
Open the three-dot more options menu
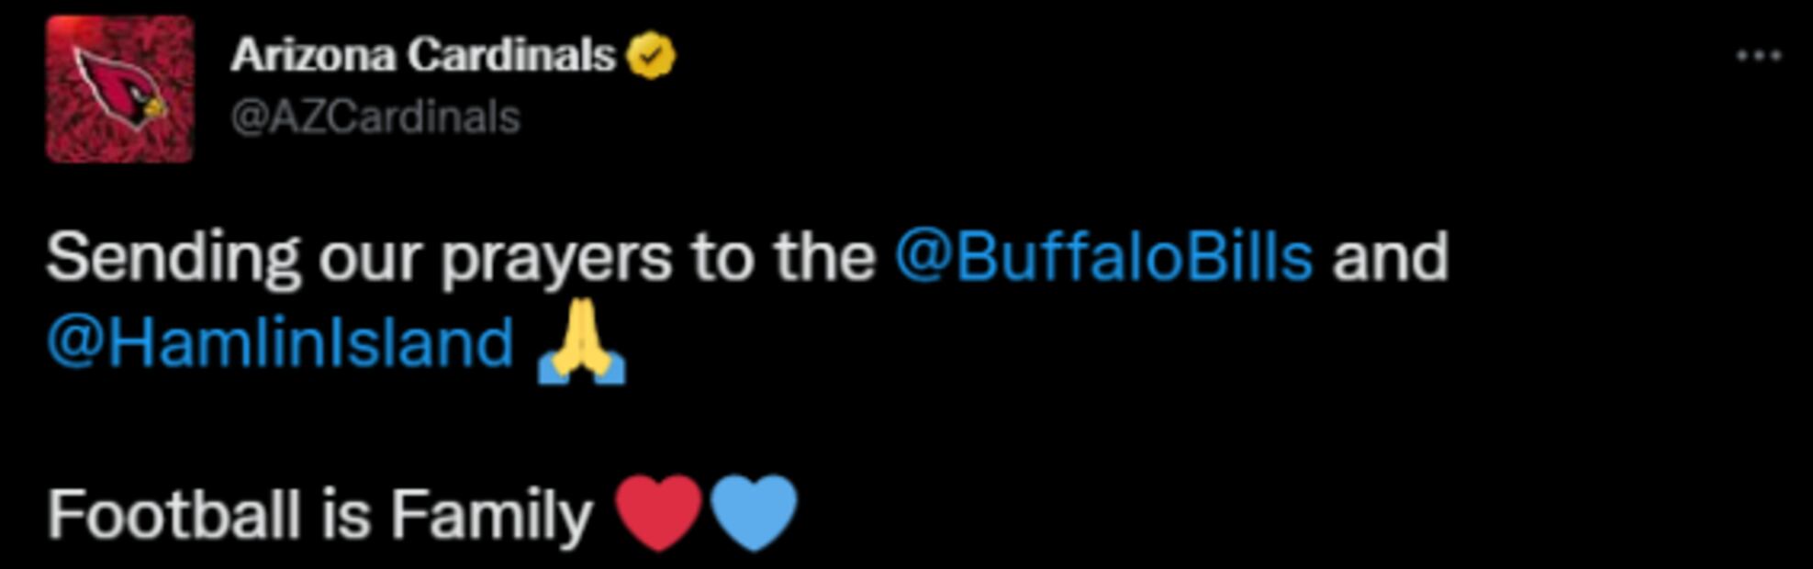(x=1759, y=56)
